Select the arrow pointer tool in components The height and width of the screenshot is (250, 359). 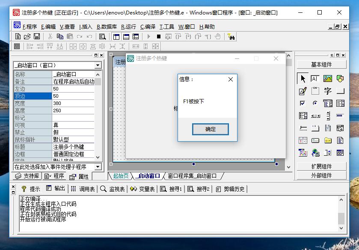(303, 79)
